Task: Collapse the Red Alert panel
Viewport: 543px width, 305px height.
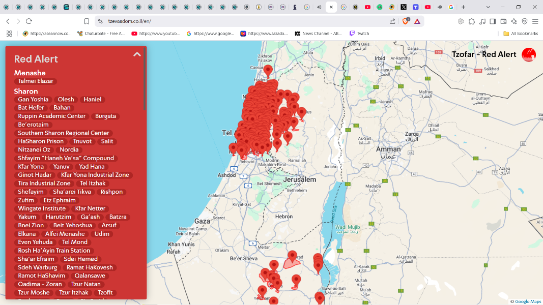Action: click(x=137, y=54)
